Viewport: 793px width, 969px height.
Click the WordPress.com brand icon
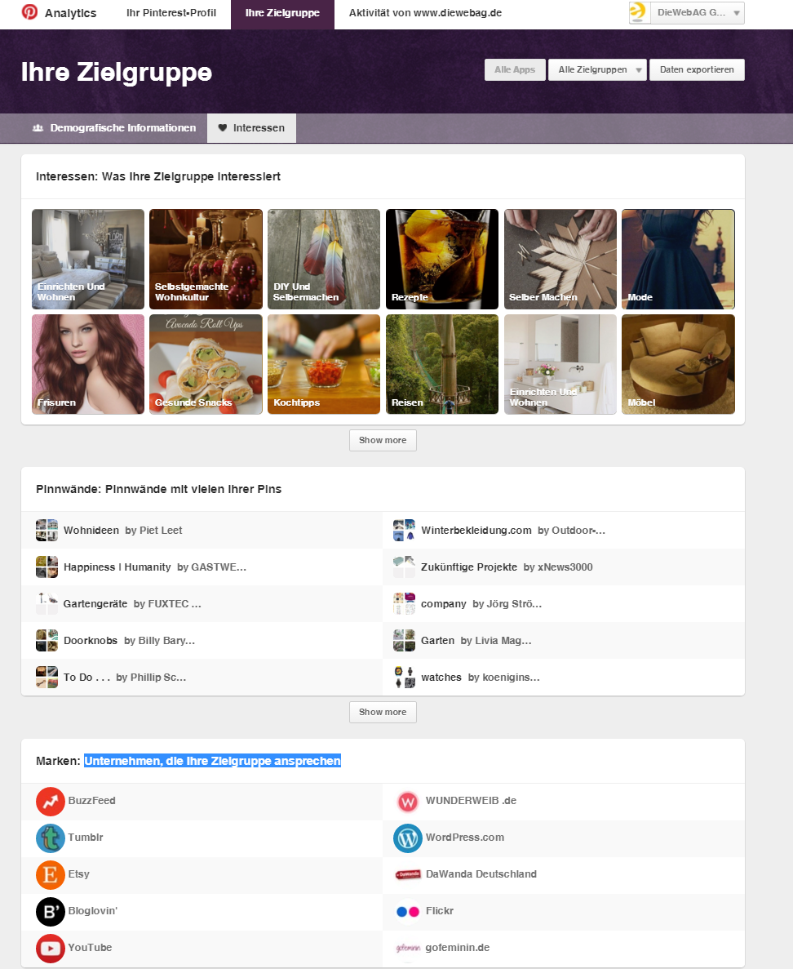coord(408,838)
